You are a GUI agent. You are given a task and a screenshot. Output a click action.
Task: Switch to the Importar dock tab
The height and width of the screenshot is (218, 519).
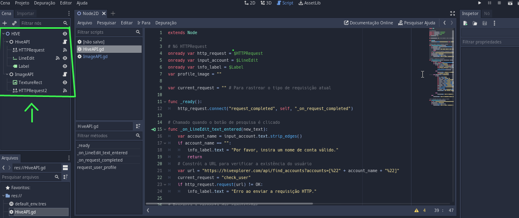tap(26, 14)
